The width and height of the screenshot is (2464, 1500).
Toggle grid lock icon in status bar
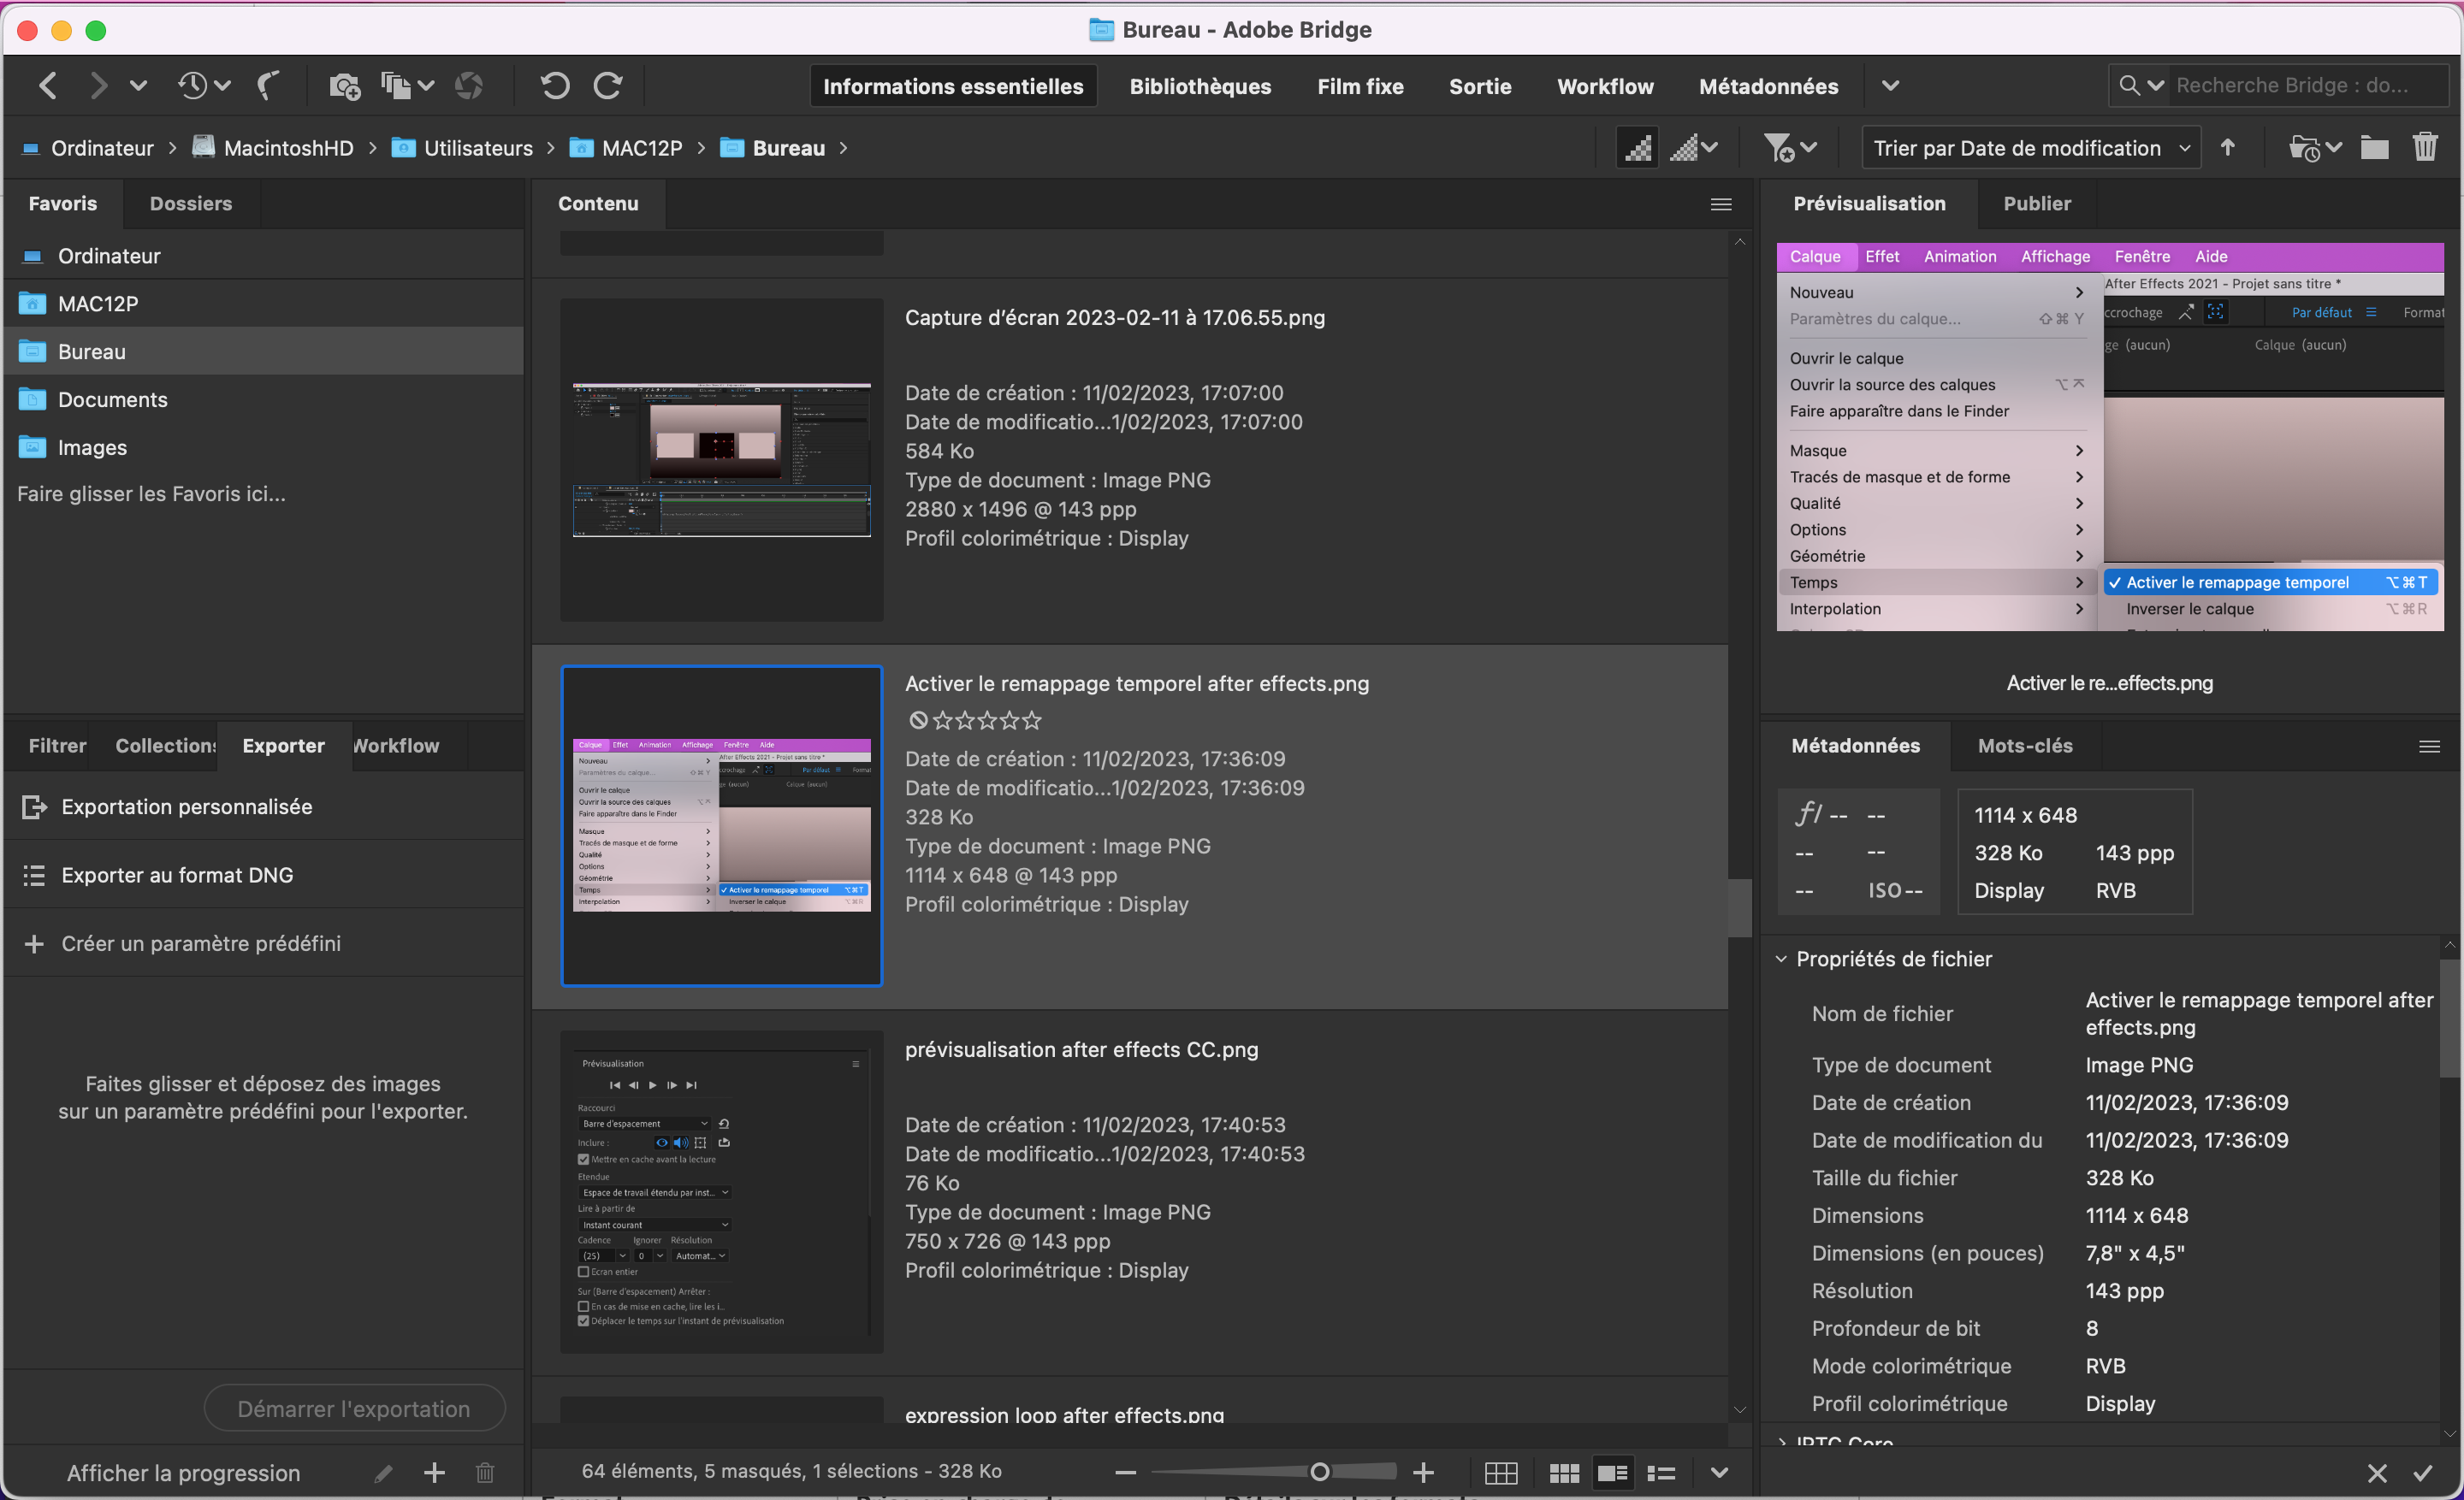1501,1472
